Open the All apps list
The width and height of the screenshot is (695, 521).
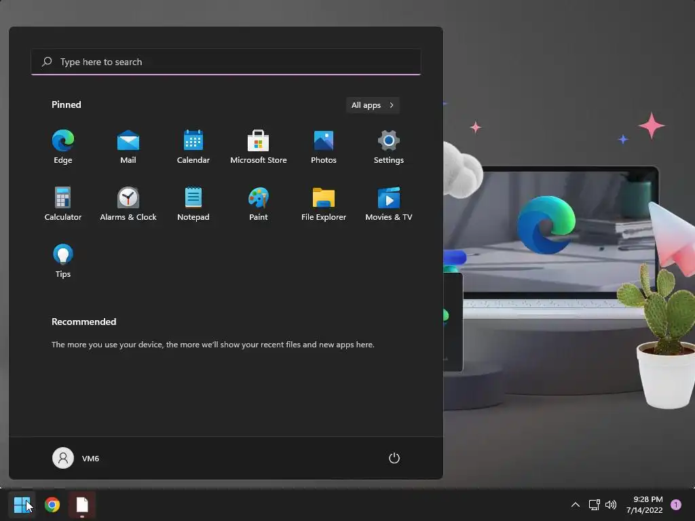point(373,105)
